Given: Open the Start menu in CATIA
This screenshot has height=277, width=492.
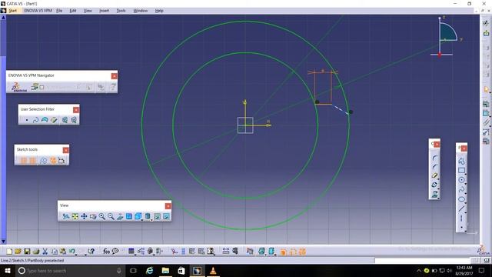Looking at the screenshot, I should 12,11.
